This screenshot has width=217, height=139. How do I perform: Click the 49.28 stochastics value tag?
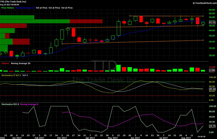tap(212, 89)
